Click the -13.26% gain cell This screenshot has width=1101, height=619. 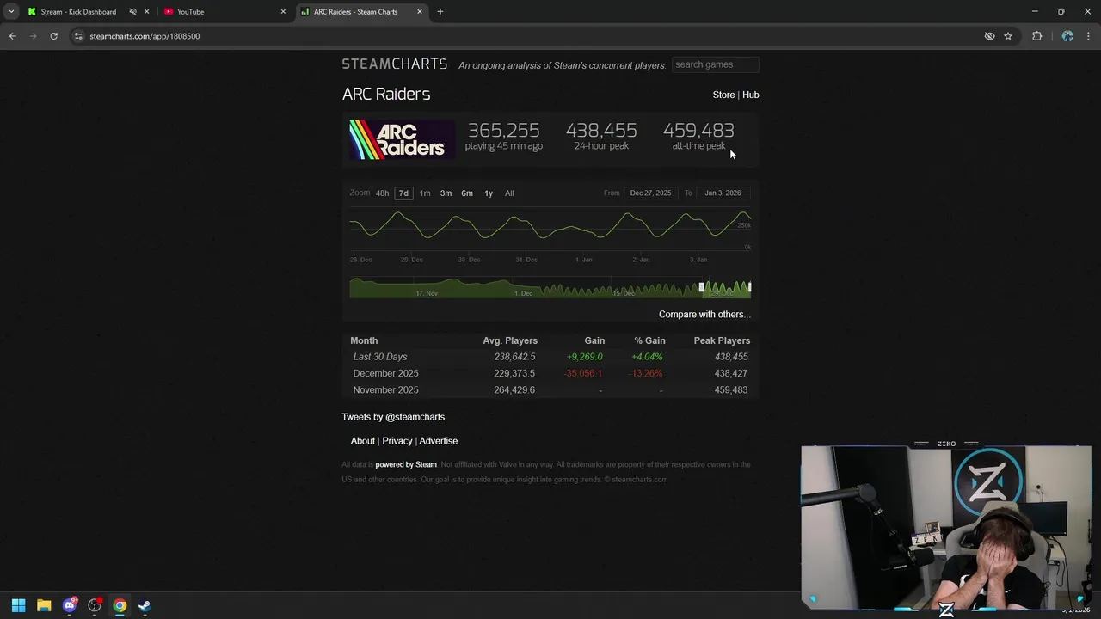(x=646, y=373)
